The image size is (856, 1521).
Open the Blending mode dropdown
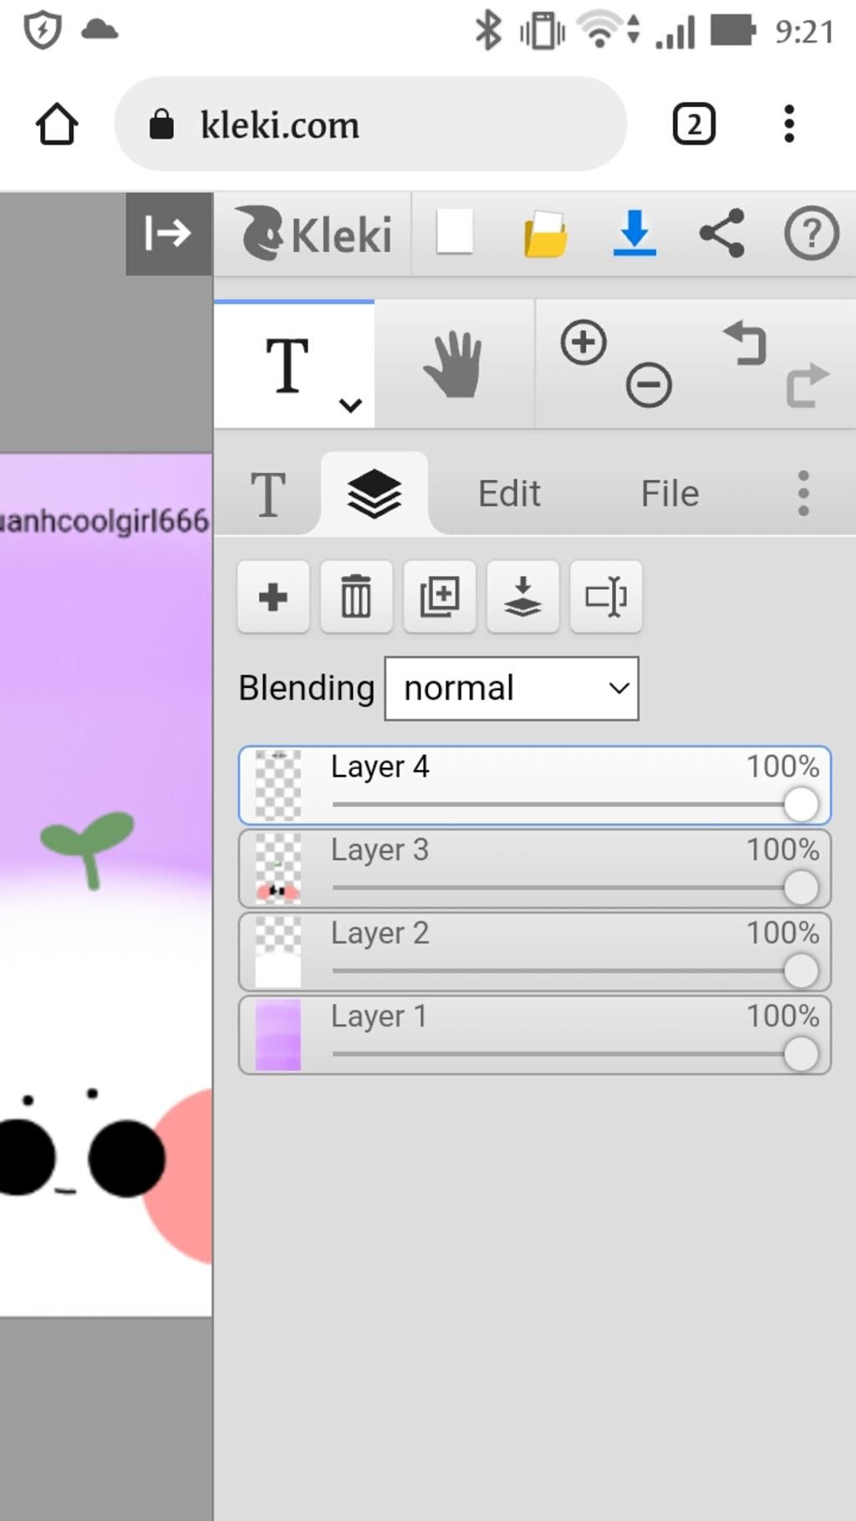coord(512,689)
